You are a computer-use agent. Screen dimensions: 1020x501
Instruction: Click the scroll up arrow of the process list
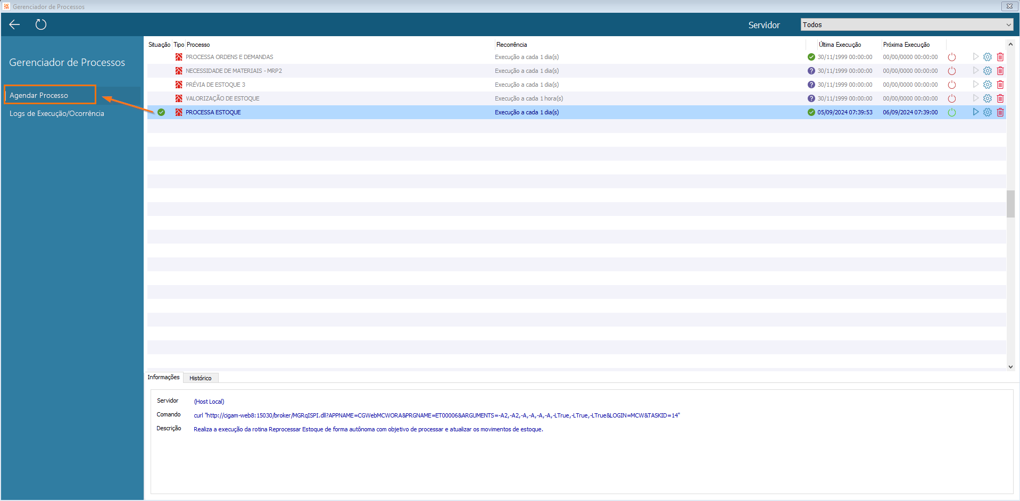1010,44
